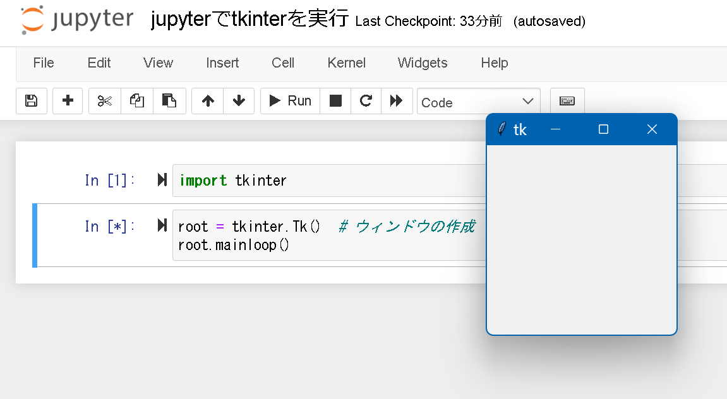Viewport: 727px width, 399px height.
Task: Copy the selected cell with the copy icon
Action: [x=136, y=100]
